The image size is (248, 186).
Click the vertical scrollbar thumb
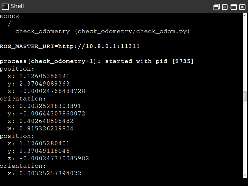245,96
